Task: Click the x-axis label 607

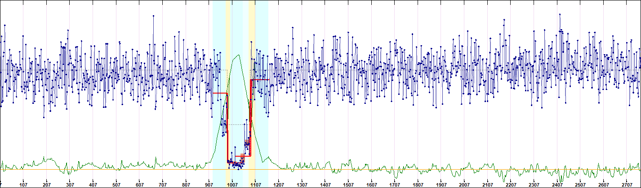Action: (139, 184)
